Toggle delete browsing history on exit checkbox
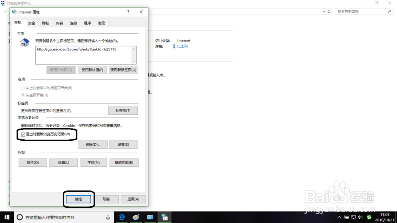 point(23,134)
